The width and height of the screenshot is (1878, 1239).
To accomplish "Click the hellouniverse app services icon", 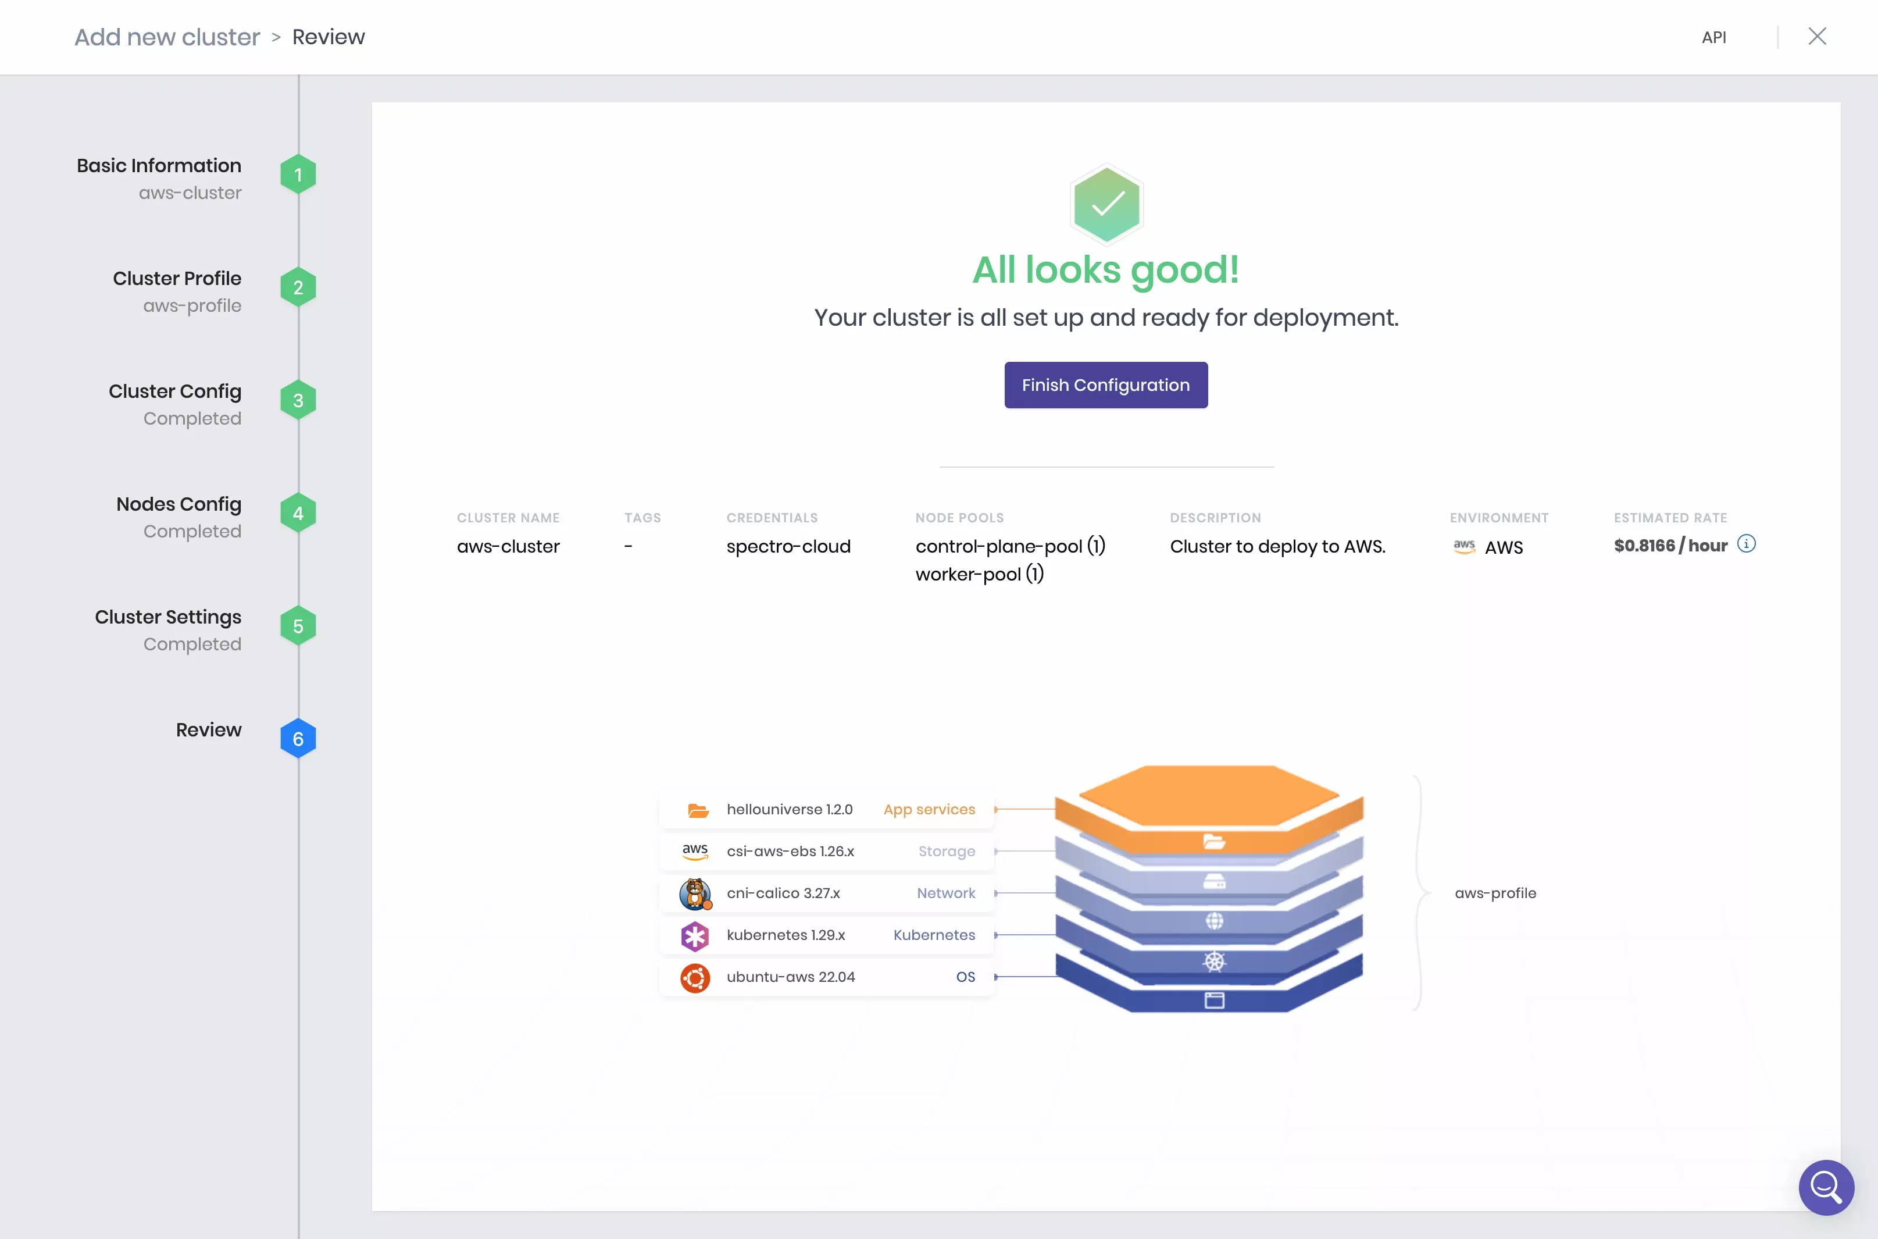I will coord(697,809).
